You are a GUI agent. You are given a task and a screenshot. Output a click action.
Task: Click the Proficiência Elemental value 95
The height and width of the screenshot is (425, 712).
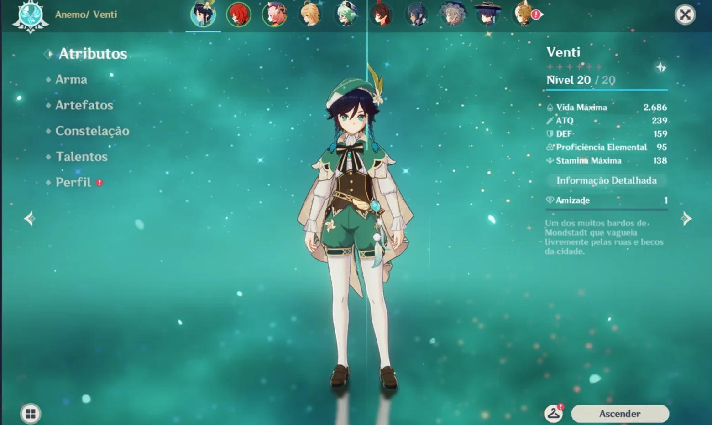[662, 147]
